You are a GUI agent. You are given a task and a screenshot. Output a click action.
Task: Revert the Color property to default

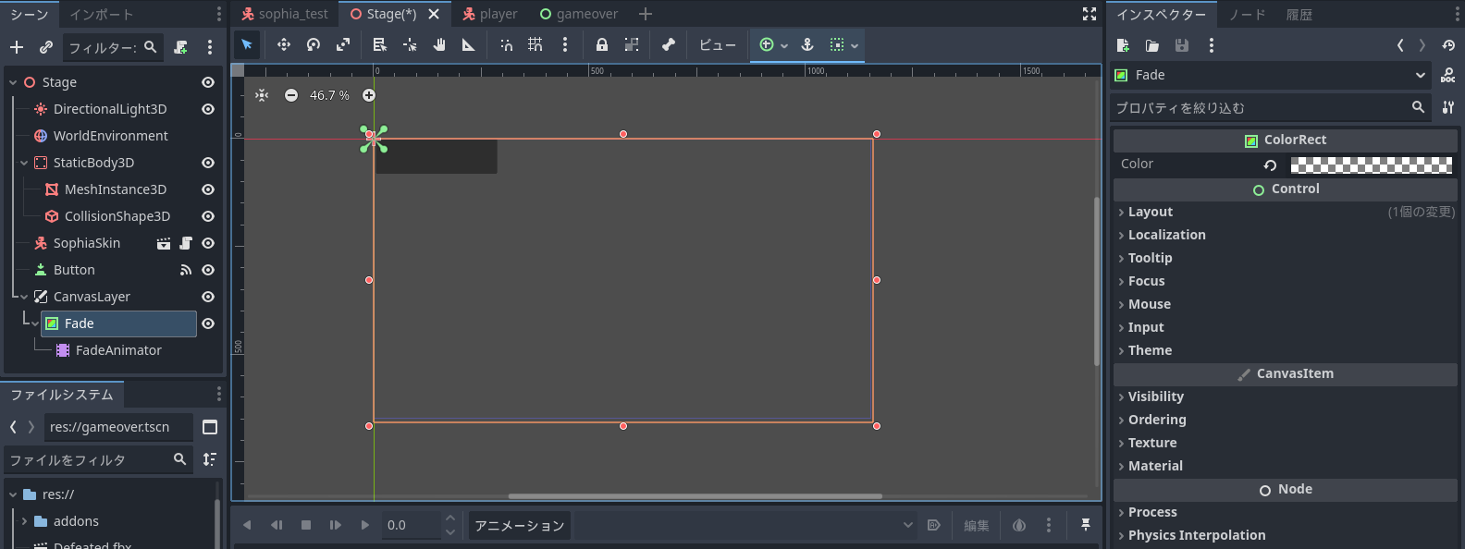[1271, 165]
